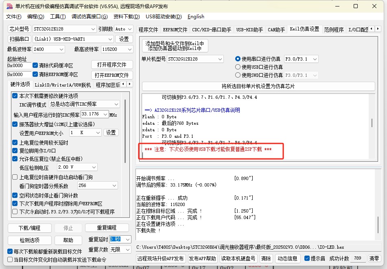Open the 单片机型号 dropdown in Keil settings
This screenshot has height=269, width=387.
pos(220,59)
